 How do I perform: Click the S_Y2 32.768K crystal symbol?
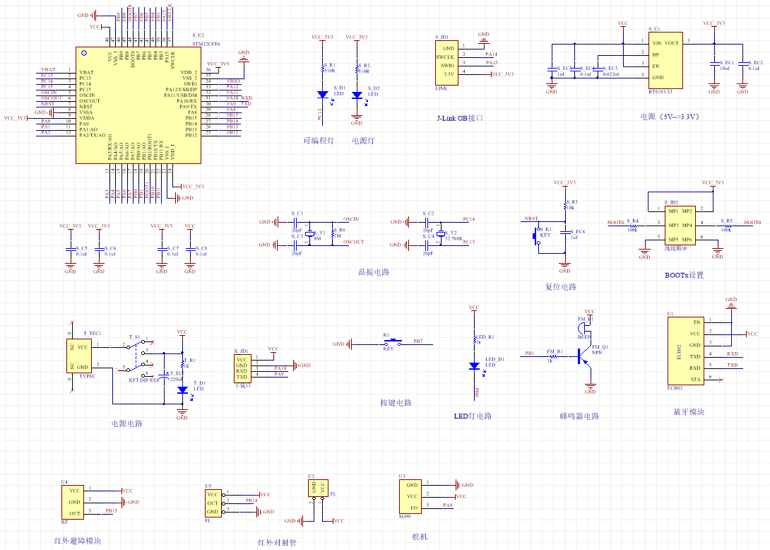click(x=441, y=234)
